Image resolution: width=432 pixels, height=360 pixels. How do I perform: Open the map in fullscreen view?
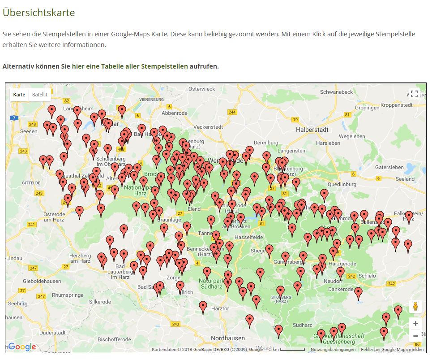(x=414, y=94)
